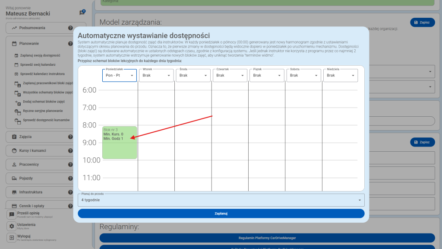Click Wyloguj to log out
The height and width of the screenshot is (249, 442).
24,236
